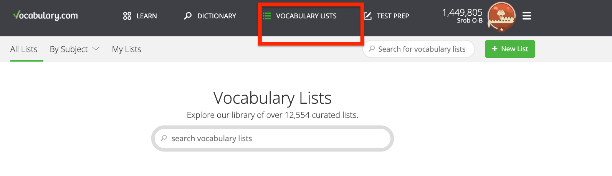
Task: Go to the TEST PREP navigation label
Action: 393,16
